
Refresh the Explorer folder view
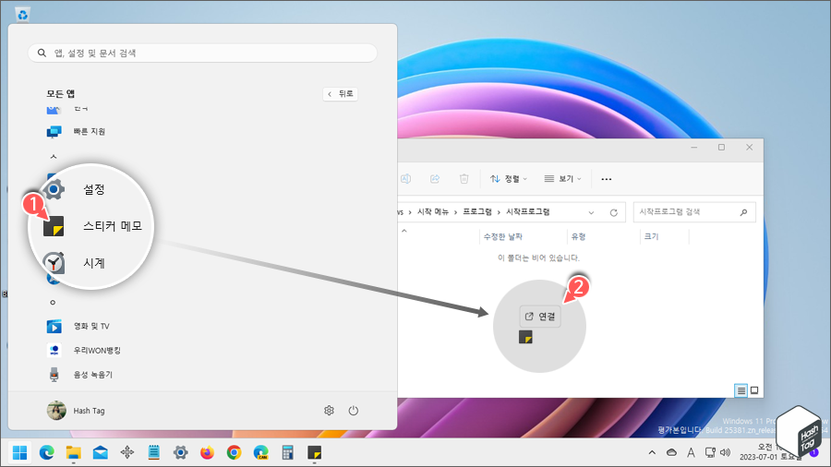(x=614, y=212)
